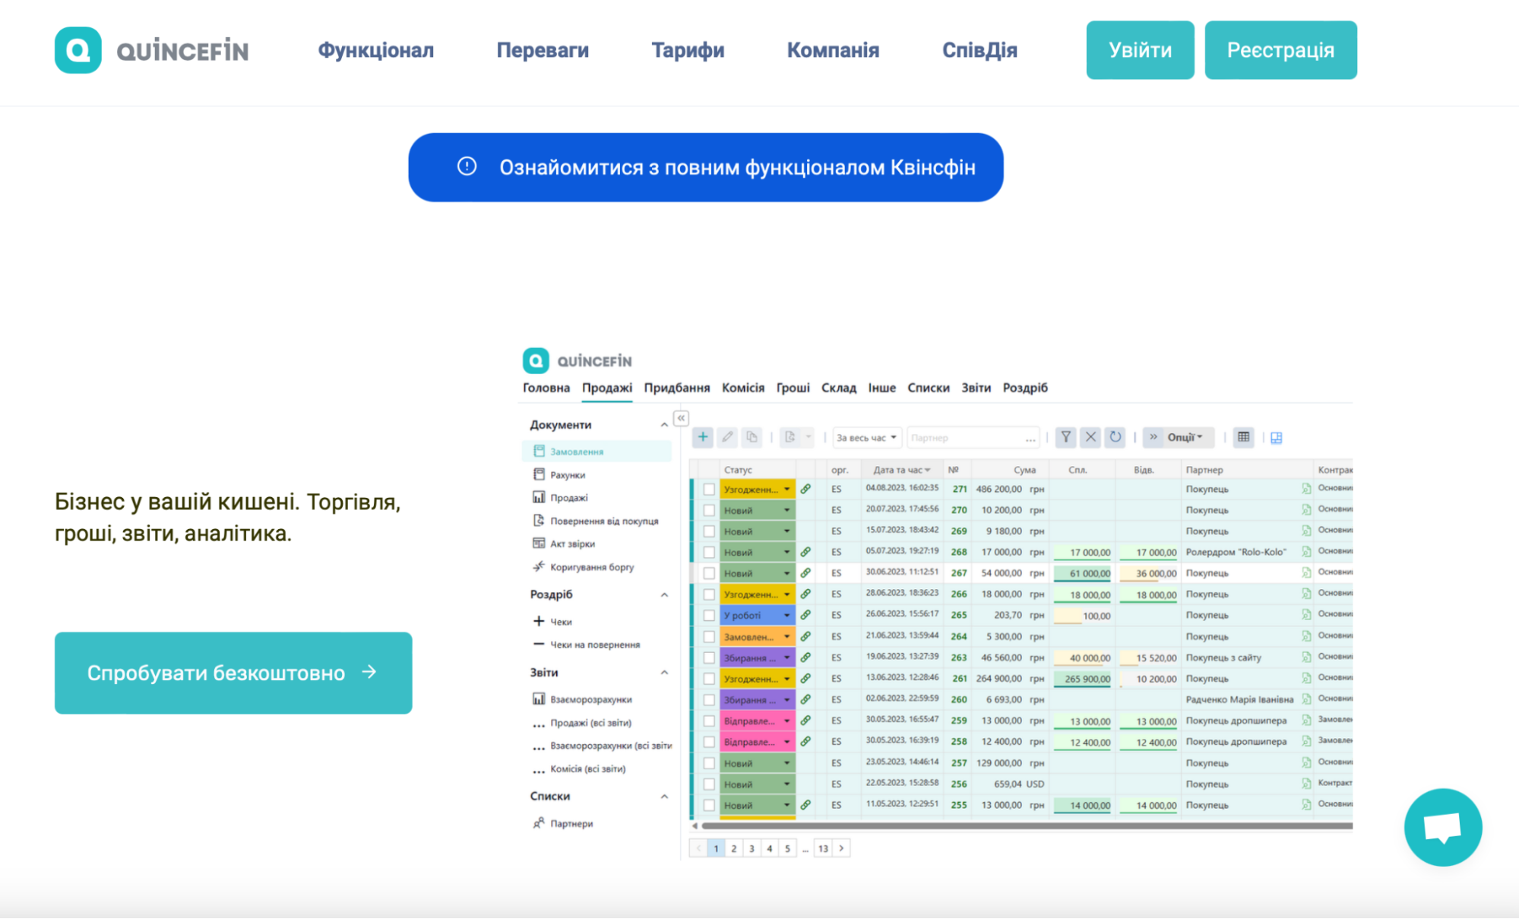The width and height of the screenshot is (1519, 919).
Task: Tick the checkbox for order 270
Action: click(709, 510)
